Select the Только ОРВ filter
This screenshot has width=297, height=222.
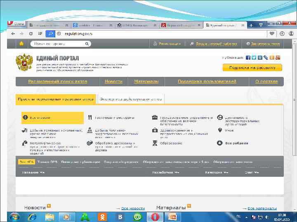click(x=47, y=162)
